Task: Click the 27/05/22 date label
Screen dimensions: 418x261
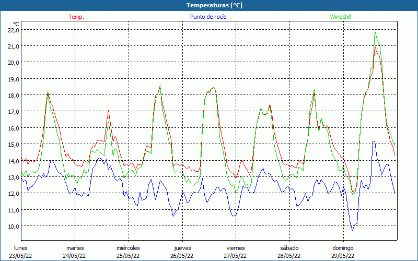Action: point(236,256)
